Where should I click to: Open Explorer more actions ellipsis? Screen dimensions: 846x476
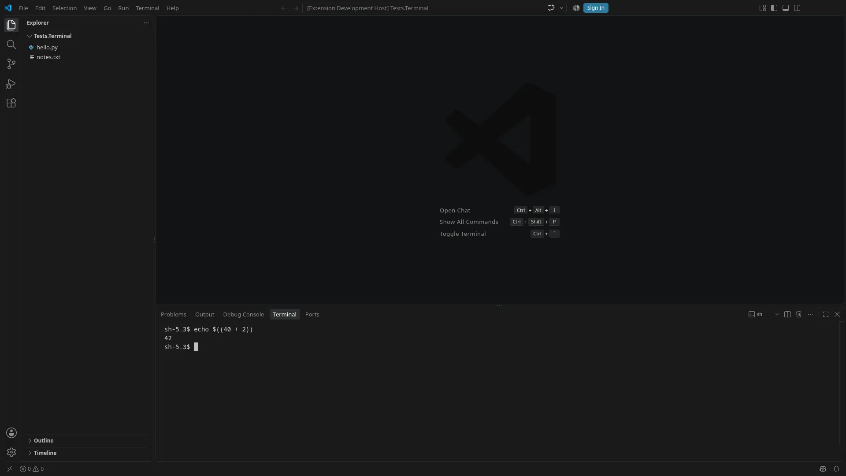click(146, 23)
